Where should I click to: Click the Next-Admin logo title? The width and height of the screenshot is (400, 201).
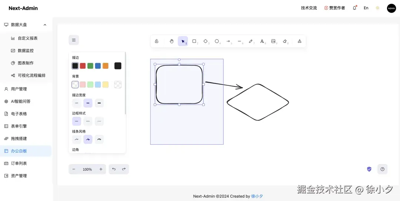pyautogui.click(x=23, y=8)
